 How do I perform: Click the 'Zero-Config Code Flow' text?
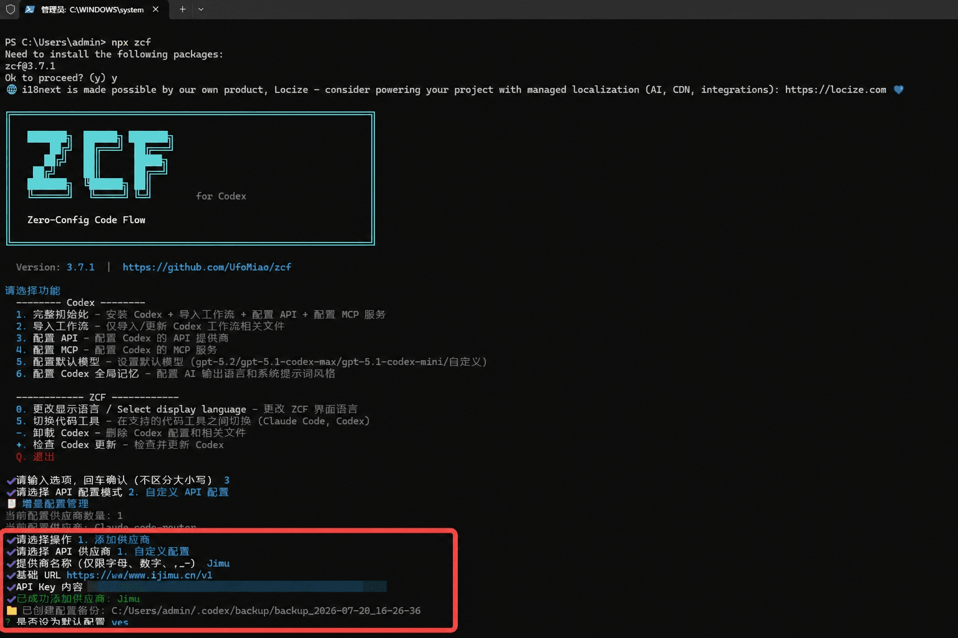click(x=86, y=220)
